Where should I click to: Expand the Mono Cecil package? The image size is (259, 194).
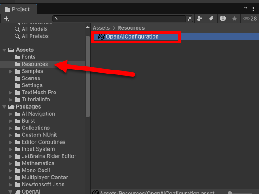[10, 171]
